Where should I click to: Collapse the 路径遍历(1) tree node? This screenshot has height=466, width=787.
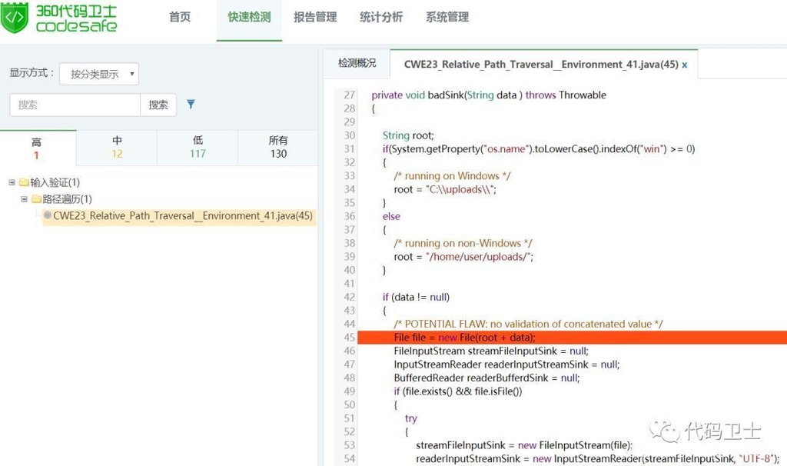click(24, 199)
